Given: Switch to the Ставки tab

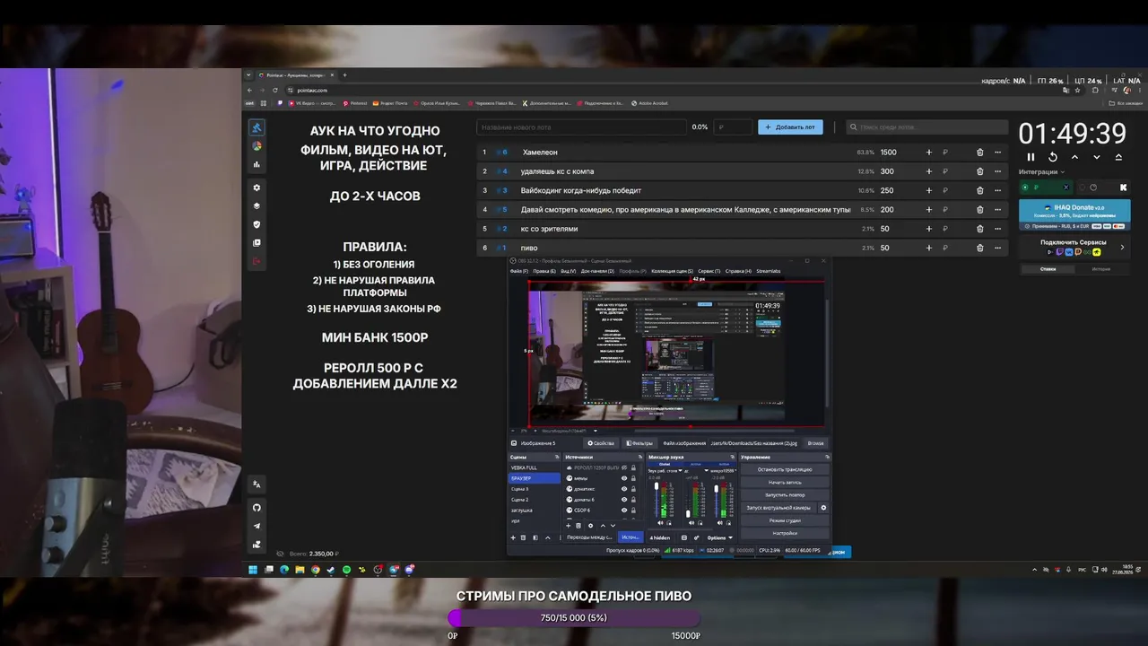Looking at the screenshot, I should [x=1048, y=269].
